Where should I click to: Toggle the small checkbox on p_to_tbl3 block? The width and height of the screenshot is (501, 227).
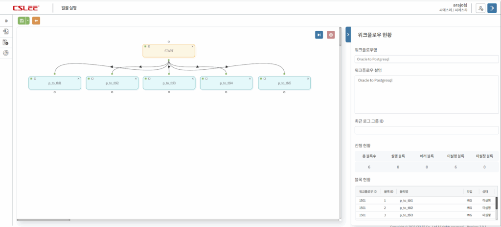[x=150, y=78]
